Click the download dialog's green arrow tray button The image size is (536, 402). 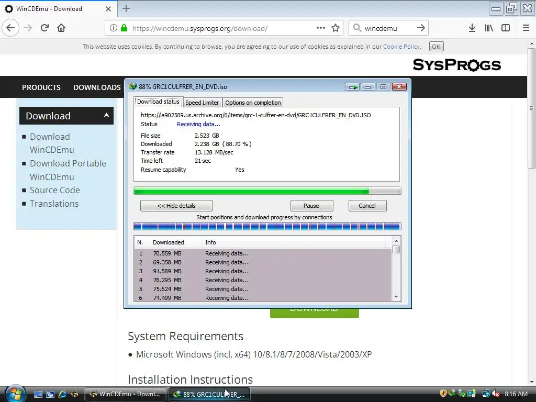tap(352, 87)
